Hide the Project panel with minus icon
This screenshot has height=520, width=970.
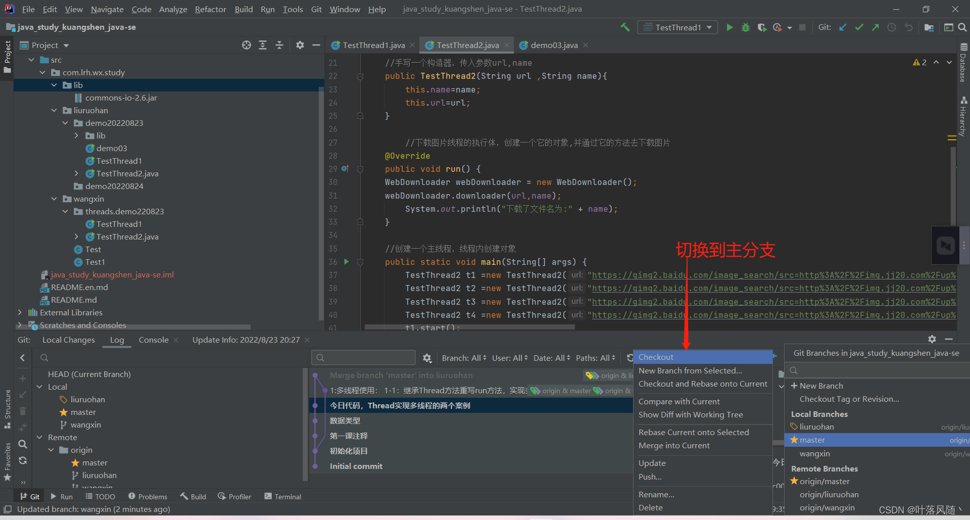coord(316,45)
